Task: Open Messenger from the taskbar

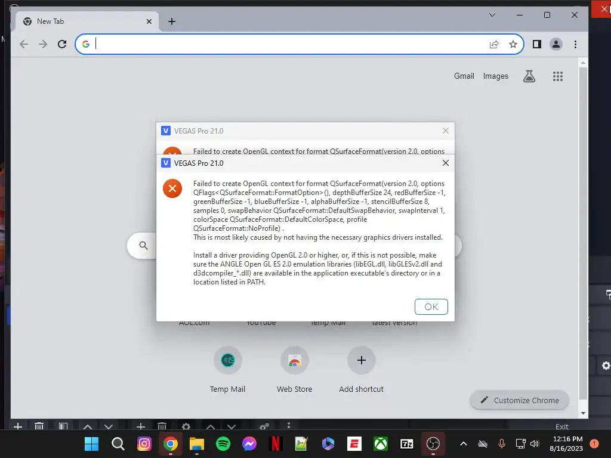Action: tap(249, 444)
